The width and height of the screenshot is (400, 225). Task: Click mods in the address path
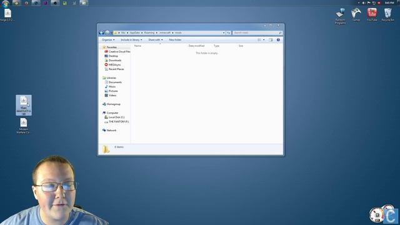click(178, 32)
